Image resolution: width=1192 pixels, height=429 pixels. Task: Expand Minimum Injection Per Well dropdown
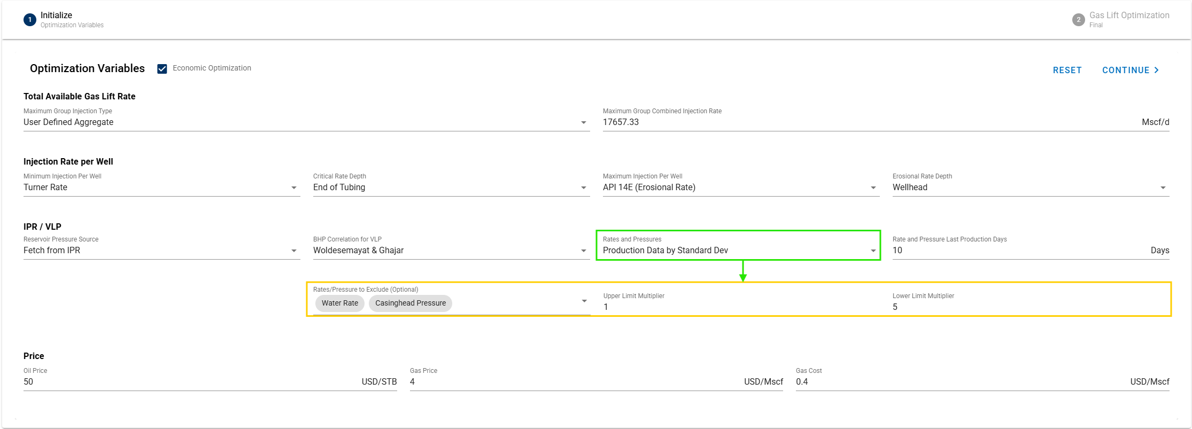161,188
